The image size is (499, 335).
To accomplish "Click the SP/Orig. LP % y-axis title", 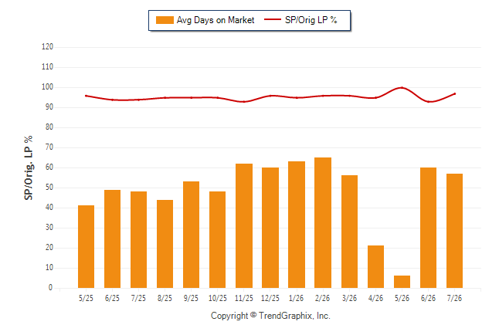I will (29, 167).
